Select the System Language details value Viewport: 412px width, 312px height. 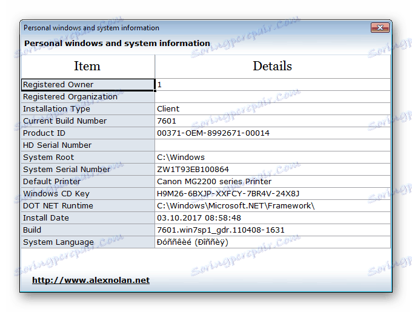point(273,242)
